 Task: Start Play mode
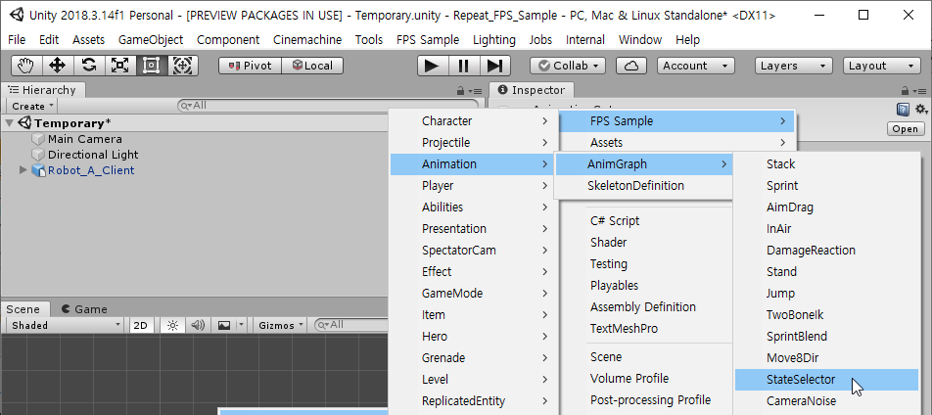[x=432, y=66]
